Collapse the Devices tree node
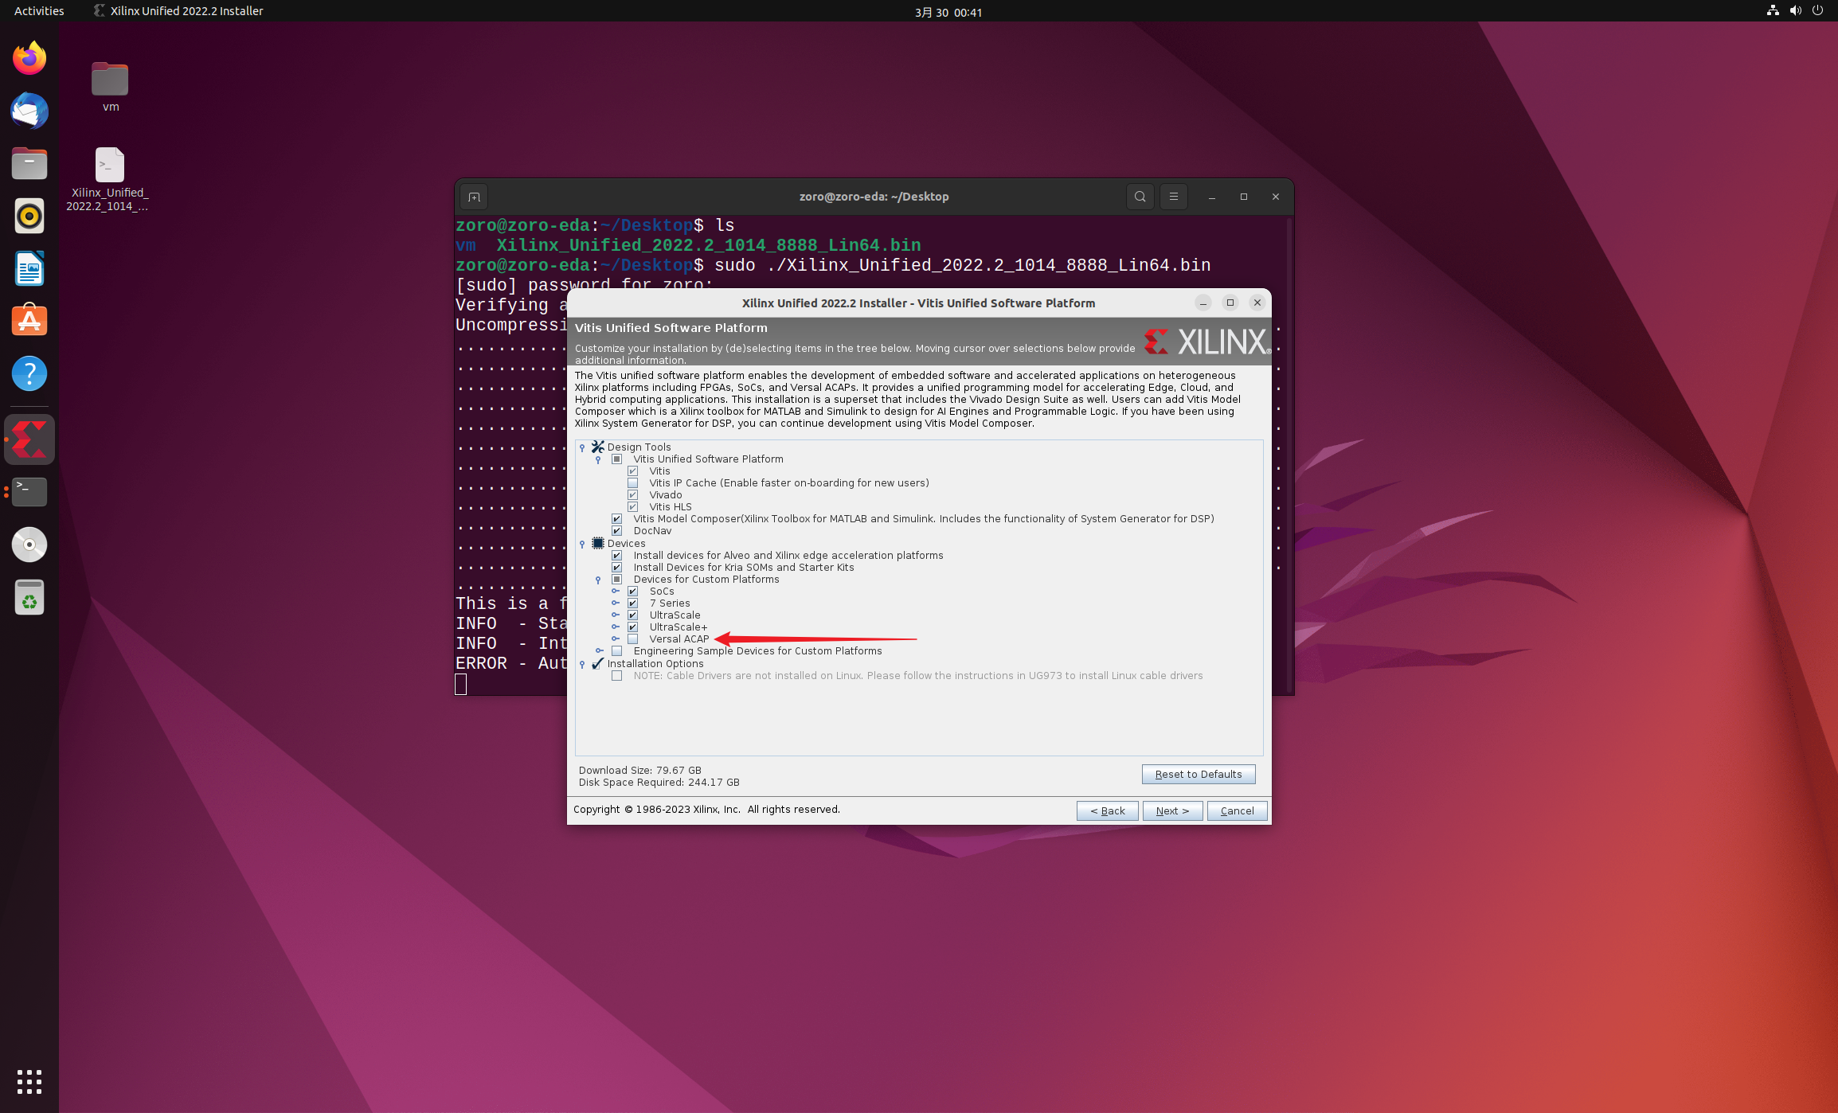 pyautogui.click(x=582, y=544)
